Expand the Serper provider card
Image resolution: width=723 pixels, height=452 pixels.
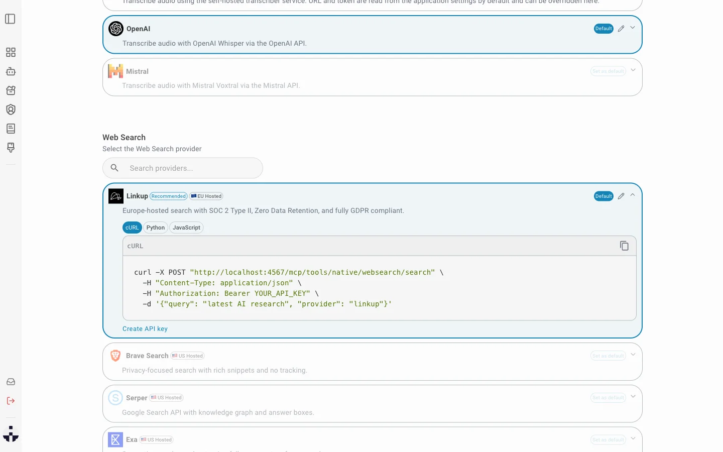click(633, 397)
